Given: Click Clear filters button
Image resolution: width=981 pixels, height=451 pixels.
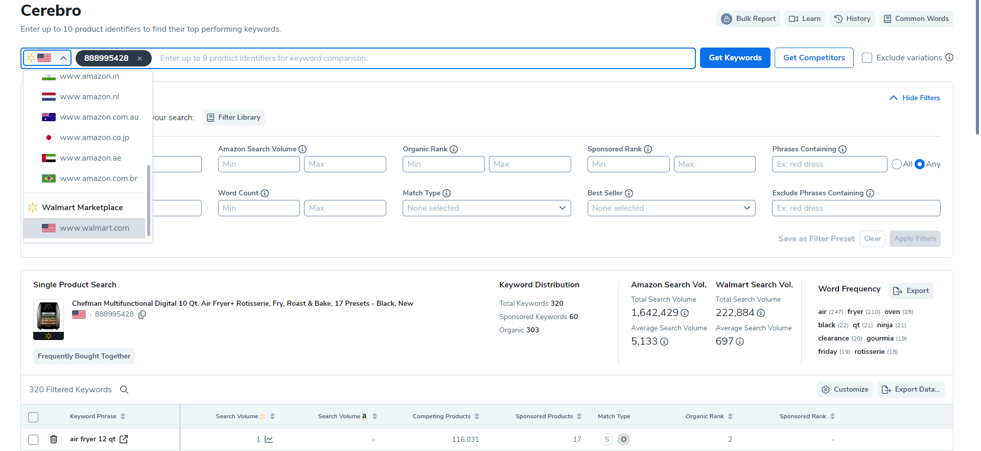Looking at the screenshot, I should pos(872,239).
